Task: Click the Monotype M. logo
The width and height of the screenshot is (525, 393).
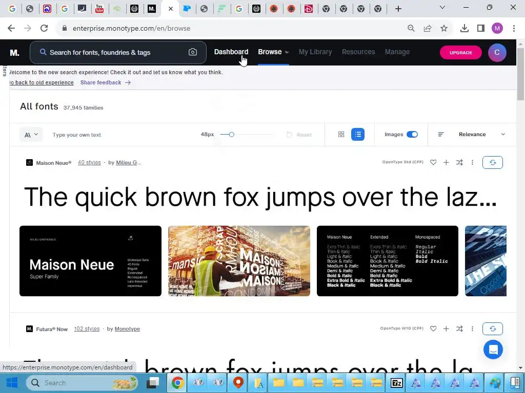Action: click(x=14, y=53)
